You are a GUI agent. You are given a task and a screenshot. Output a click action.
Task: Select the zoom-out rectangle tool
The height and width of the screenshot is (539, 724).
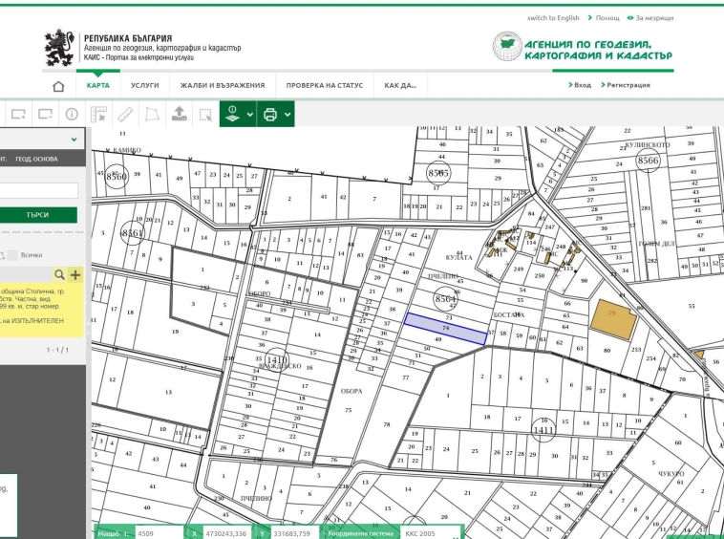[44, 114]
